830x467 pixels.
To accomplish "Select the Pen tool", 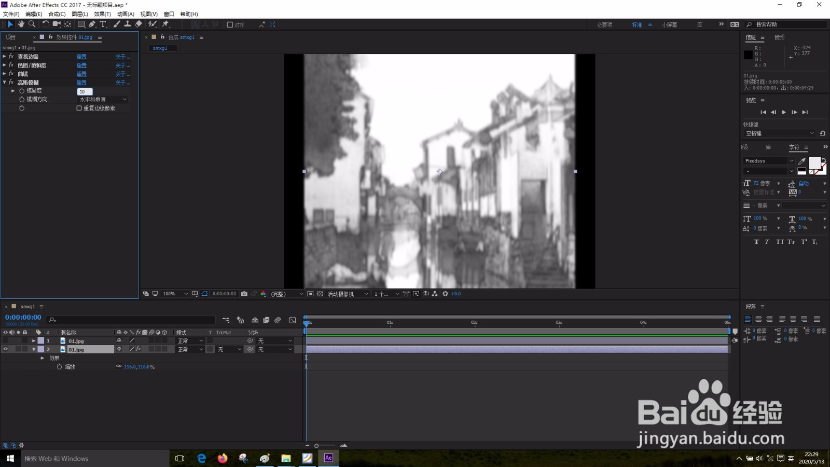I will pyautogui.click(x=92, y=24).
